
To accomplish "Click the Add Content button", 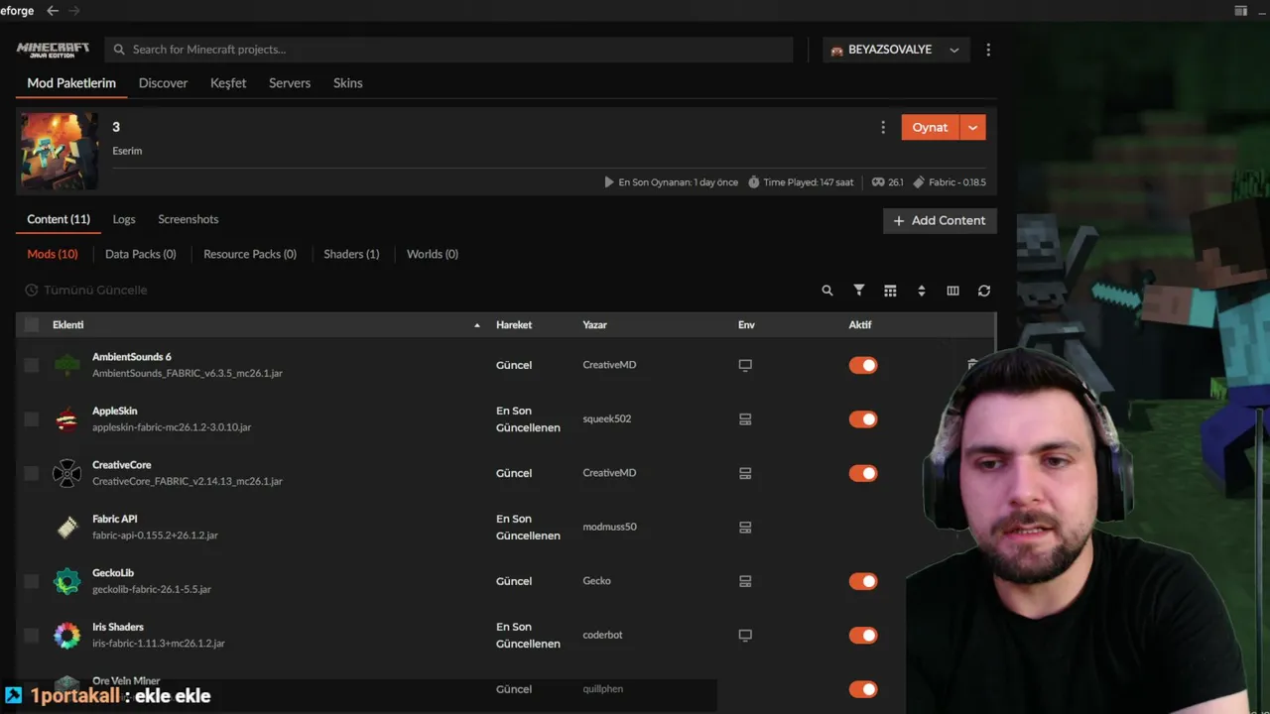I will (x=940, y=220).
